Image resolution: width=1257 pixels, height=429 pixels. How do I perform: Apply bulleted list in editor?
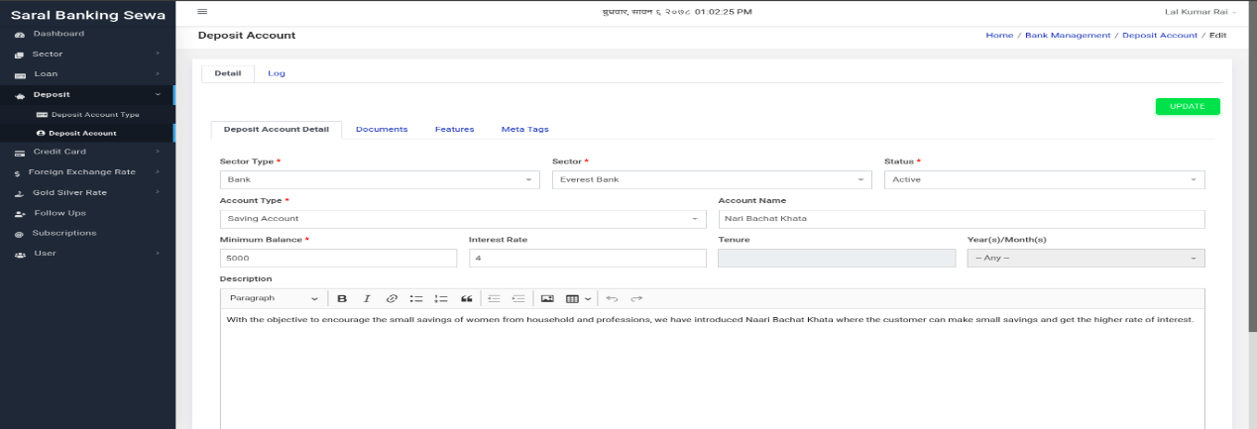(x=417, y=298)
